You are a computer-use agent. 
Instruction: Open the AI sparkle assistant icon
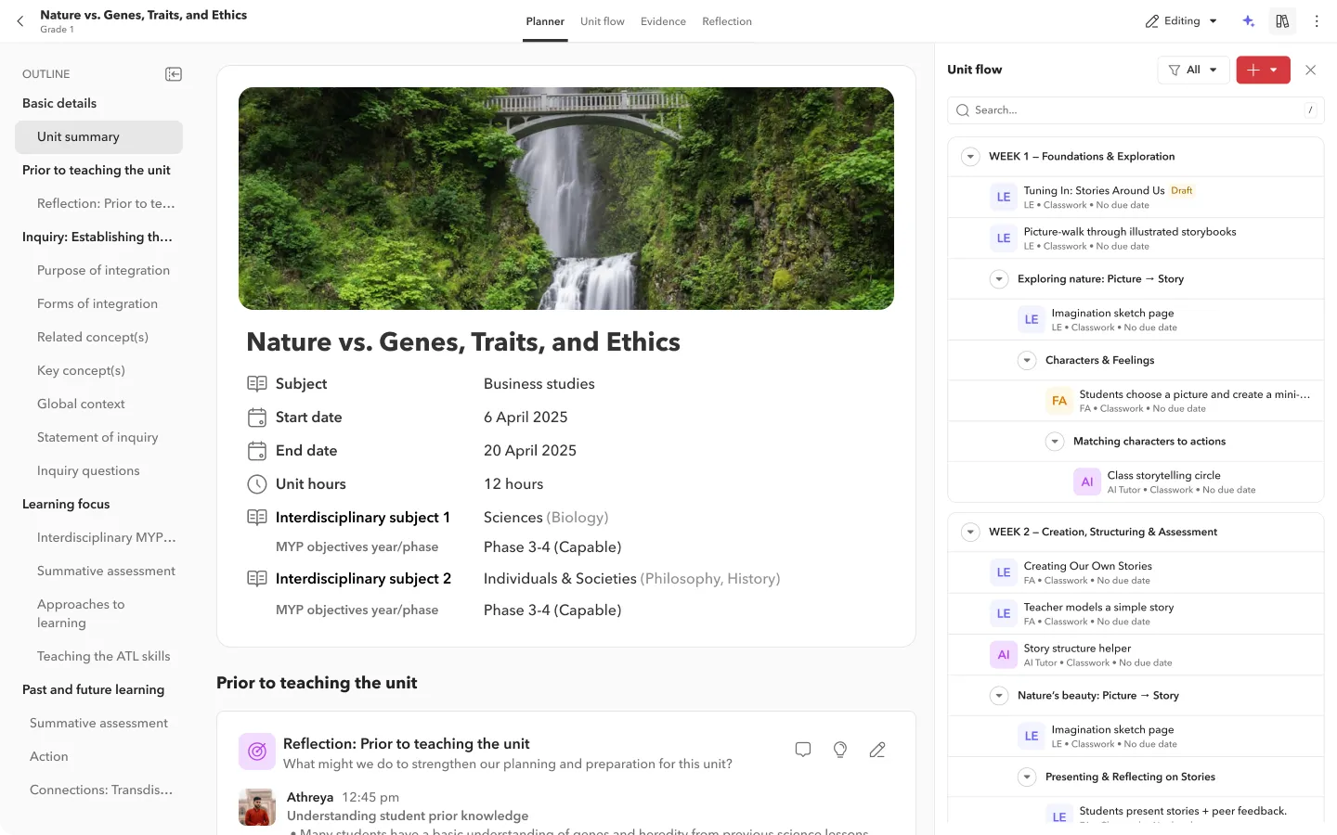[1249, 21]
